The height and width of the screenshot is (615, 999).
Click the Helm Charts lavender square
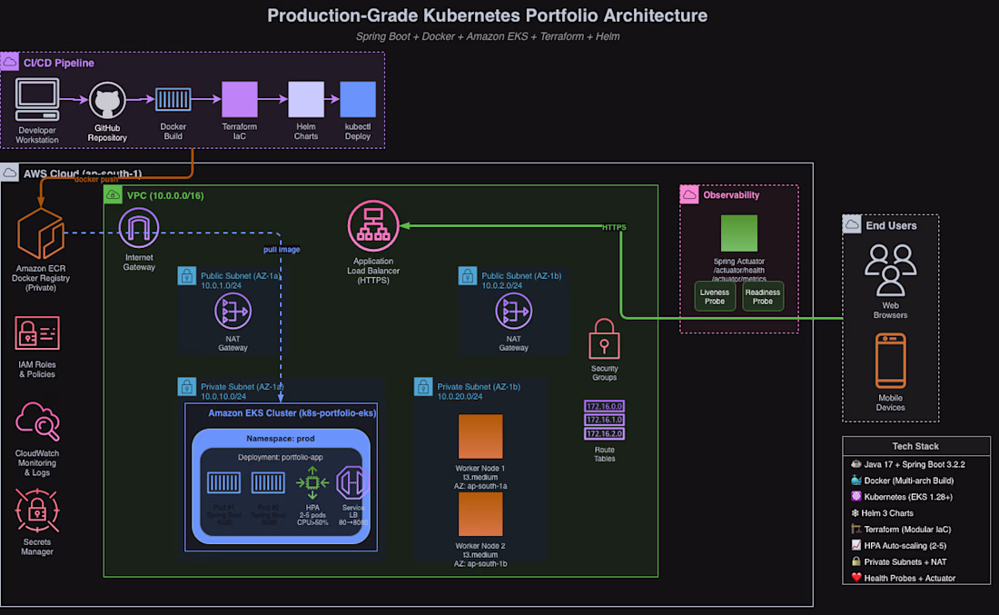[306, 99]
